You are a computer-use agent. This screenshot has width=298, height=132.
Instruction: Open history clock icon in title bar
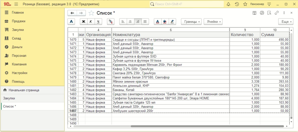tap(237, 4)
